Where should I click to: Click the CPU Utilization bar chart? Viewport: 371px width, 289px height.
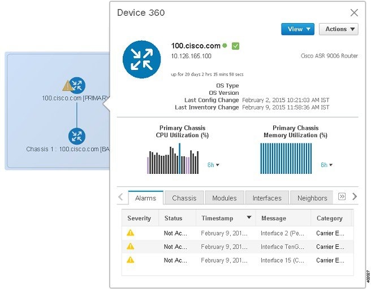pos(173,159)
